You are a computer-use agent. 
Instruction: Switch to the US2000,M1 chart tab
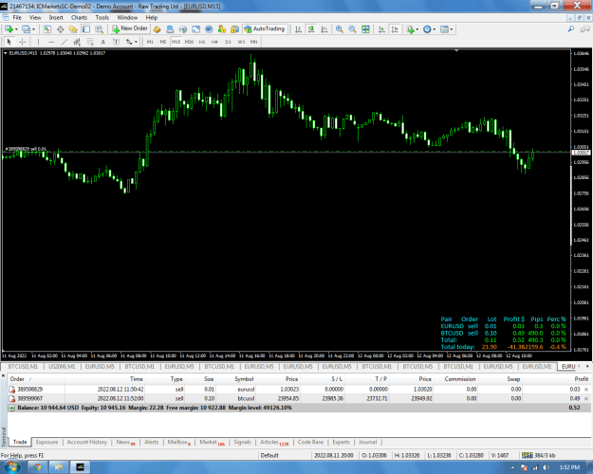click(62, 366)
